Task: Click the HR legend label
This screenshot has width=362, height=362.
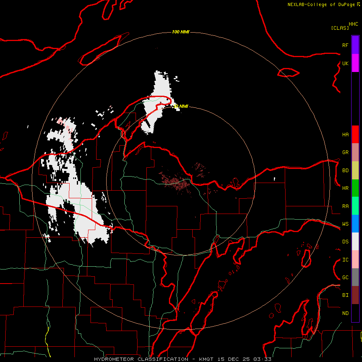Action: coord(345,188)
